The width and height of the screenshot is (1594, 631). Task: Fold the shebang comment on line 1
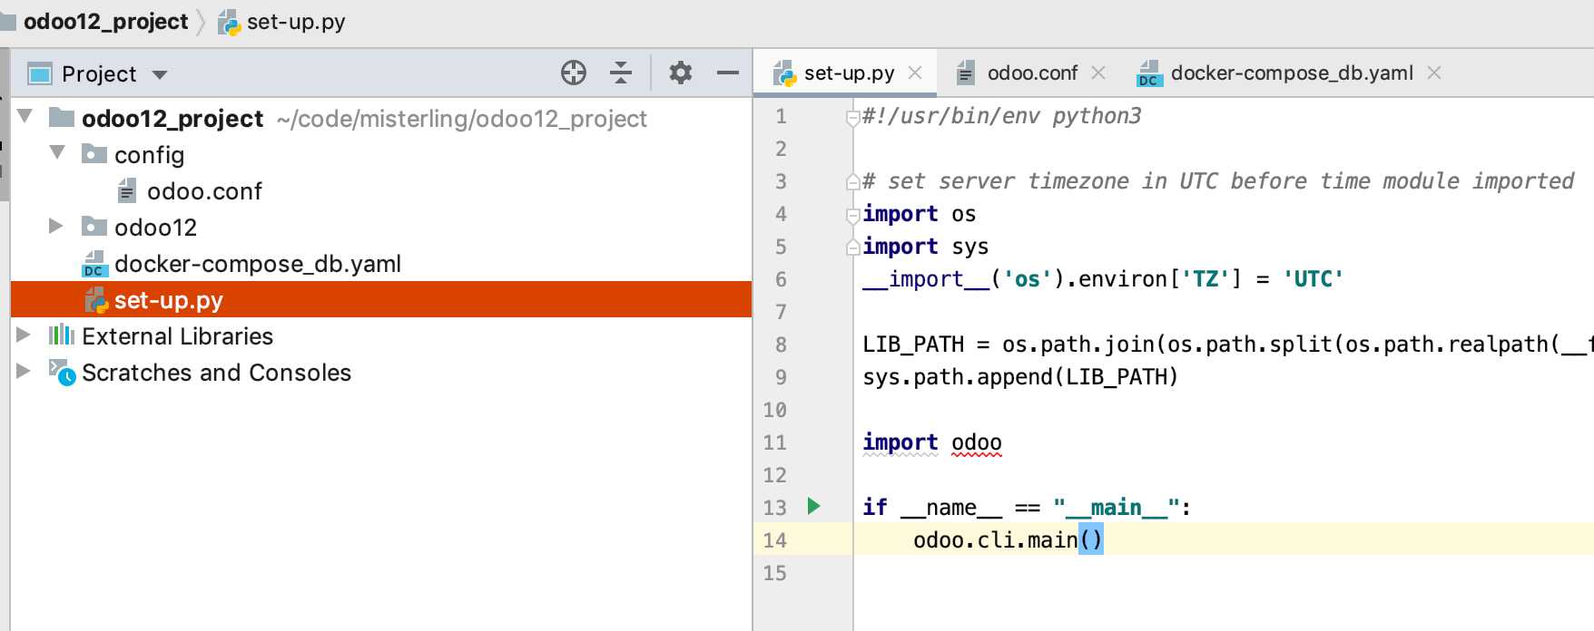(852, 117)
